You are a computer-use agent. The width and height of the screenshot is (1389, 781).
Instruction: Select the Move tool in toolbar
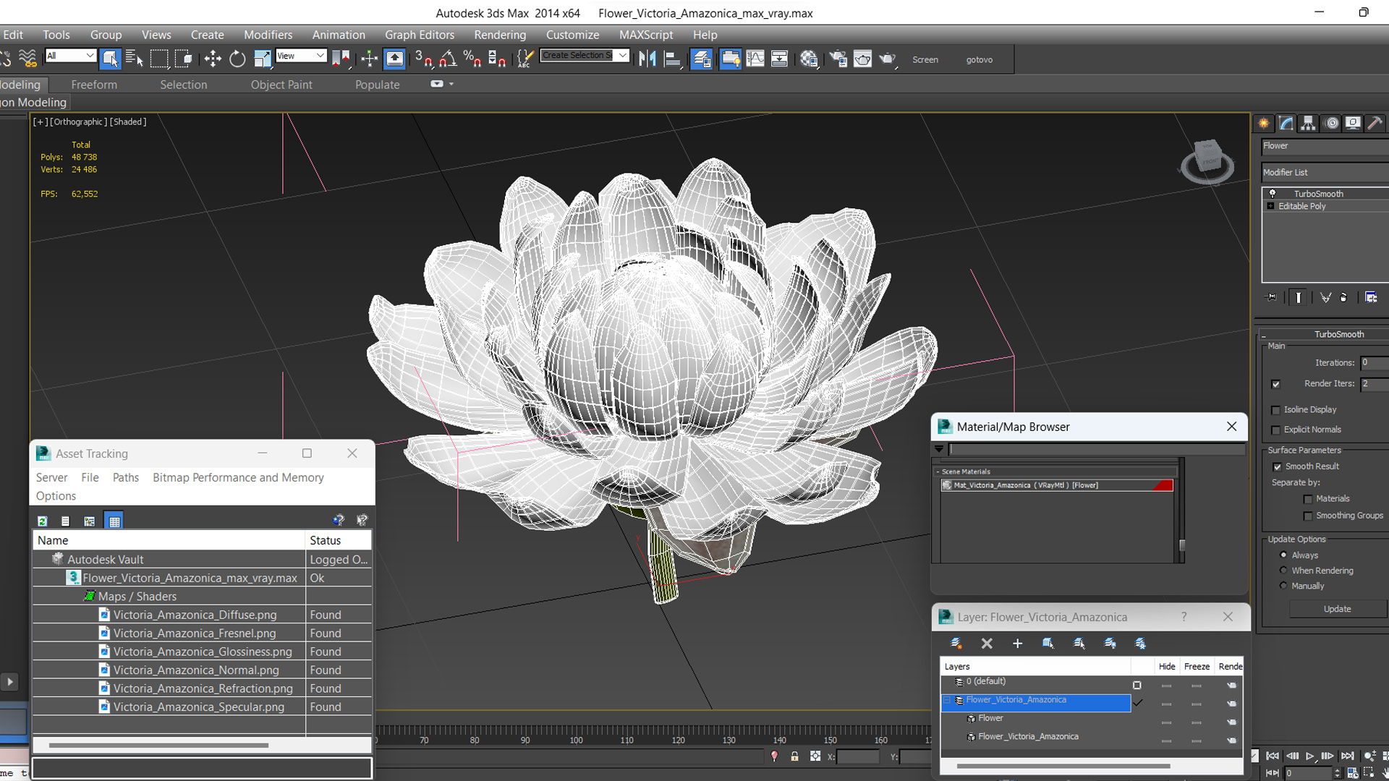click(x=213, y=59)
